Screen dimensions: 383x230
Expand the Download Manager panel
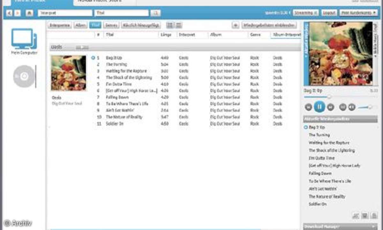pos(340,226)
